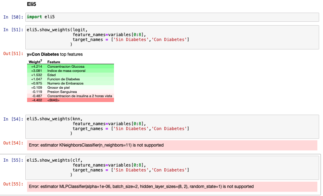This screenshot has width=323, height=196.
Task: Click the logit show_weights code cell
Action: tap(172, 37)
